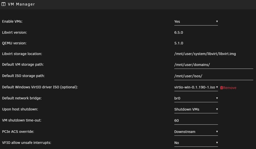The height and width of the screenshot is (149, 256).
Task: Click the VM shutdown time-out label
Action: pyautogui.click(x=22, y=120)
